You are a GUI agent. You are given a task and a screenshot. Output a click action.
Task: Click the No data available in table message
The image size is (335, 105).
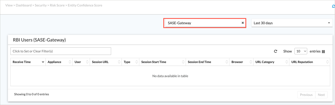pyautogui.click(x=170, y=76)
